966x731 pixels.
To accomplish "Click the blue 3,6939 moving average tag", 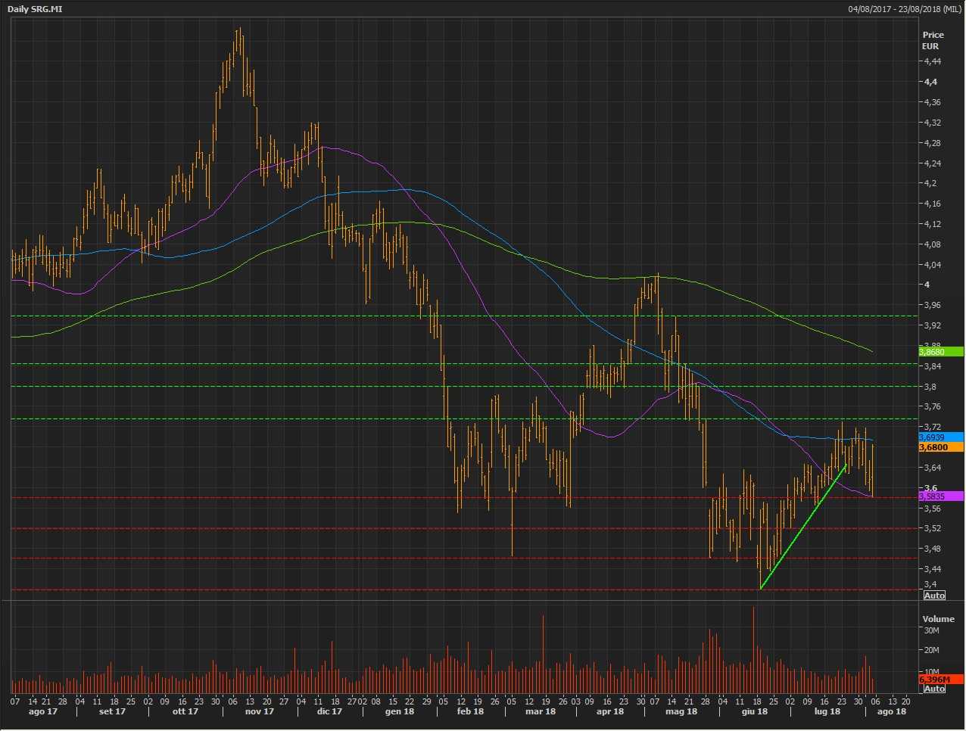I will coord(940,437).
